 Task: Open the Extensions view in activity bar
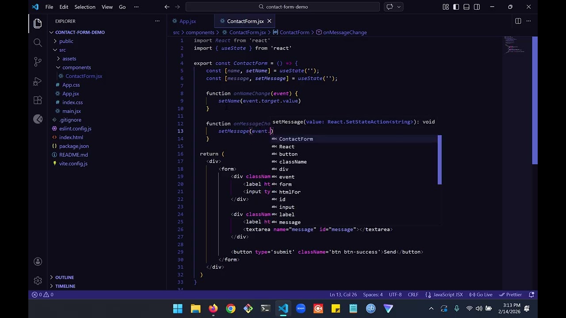tap(38, 100)
